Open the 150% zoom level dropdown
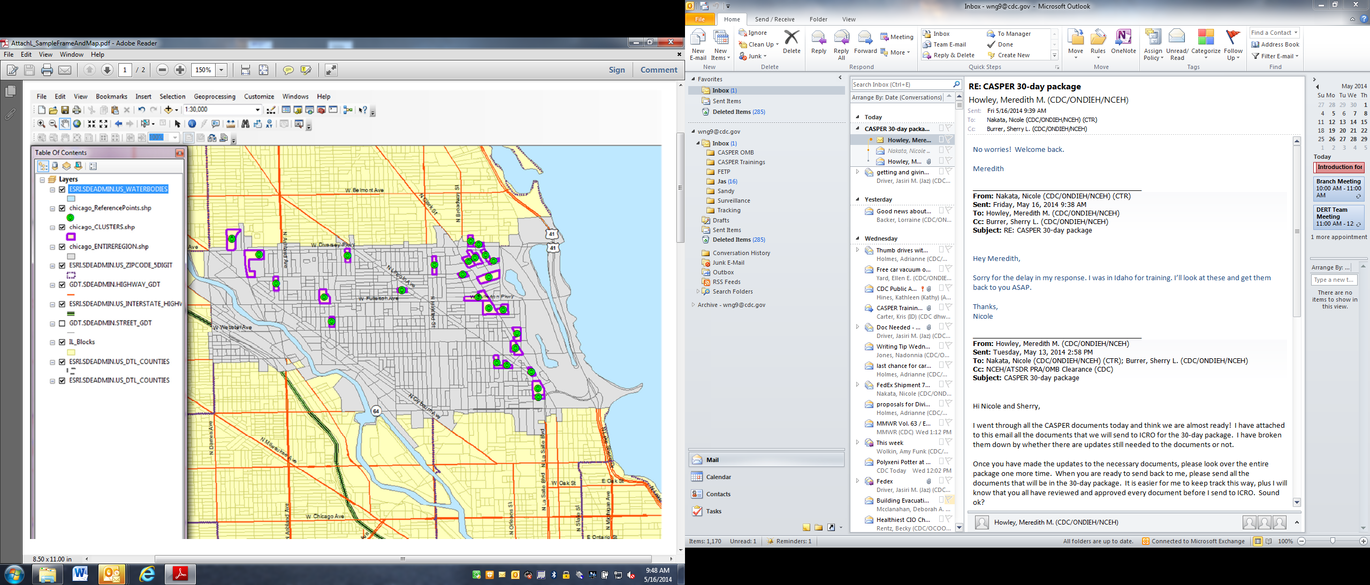This screenshot has width=1370, height=585. click(221, 70)
